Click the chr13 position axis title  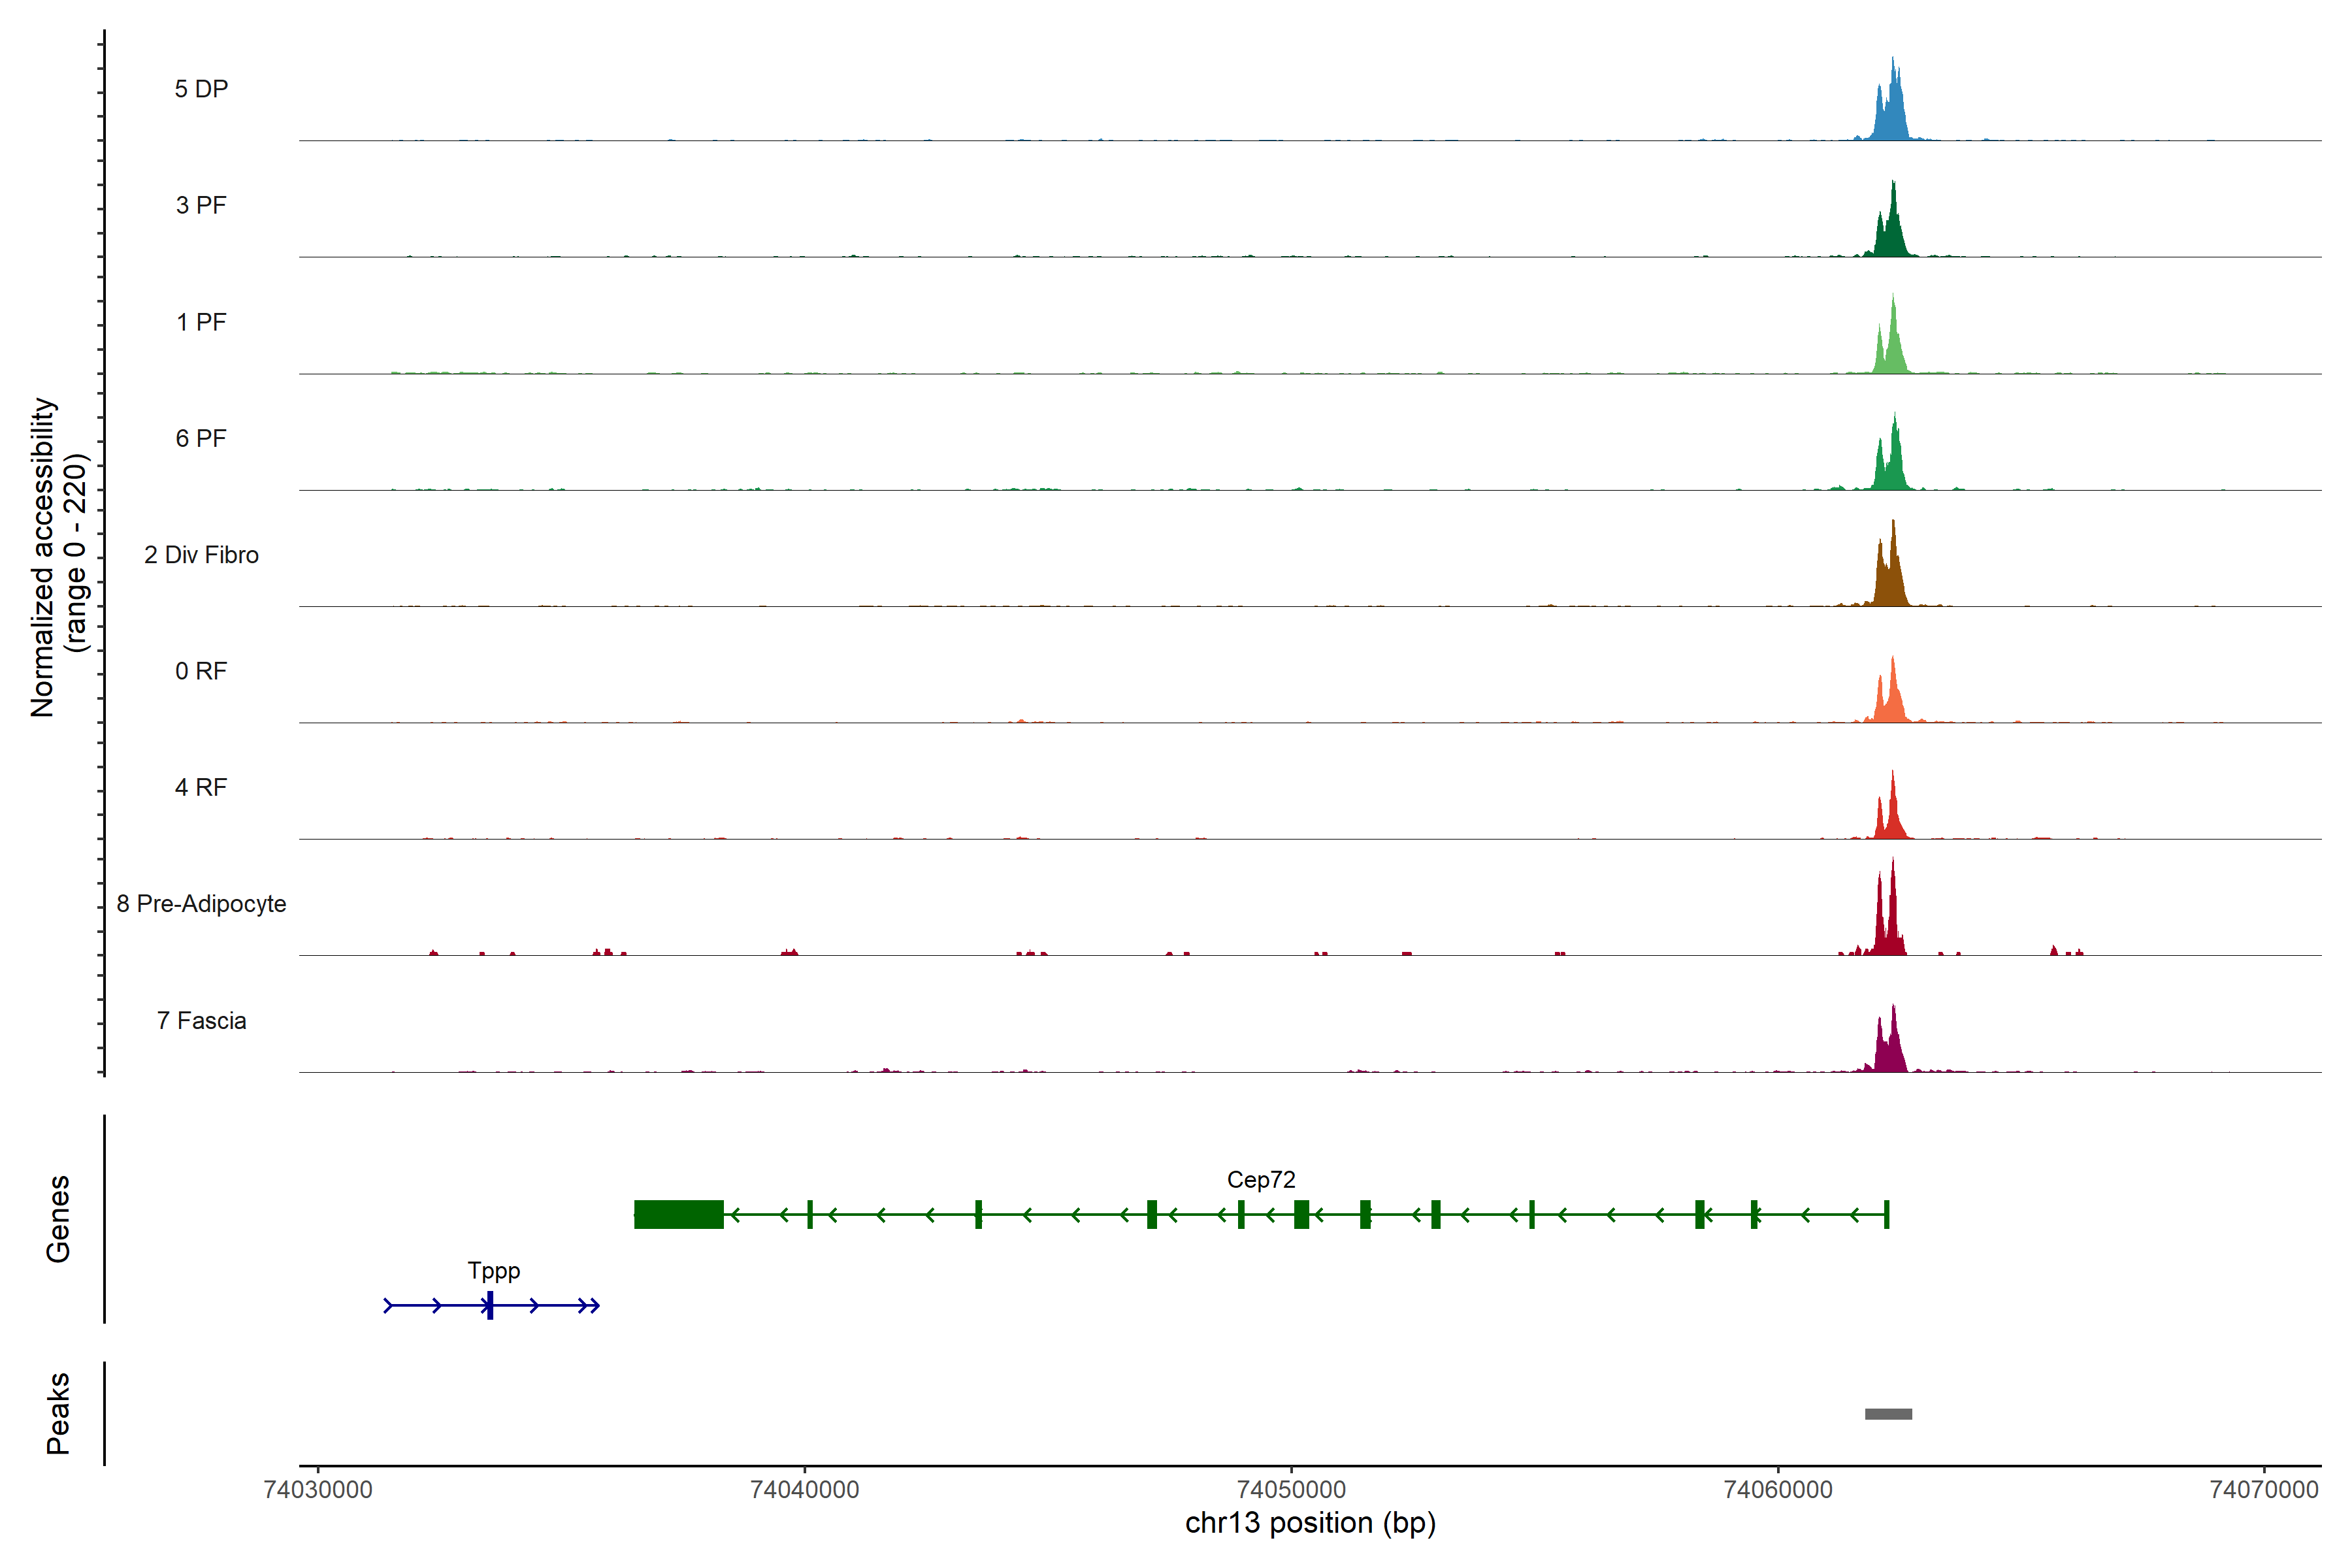pyautogui.click(x=1310, y=1524)
